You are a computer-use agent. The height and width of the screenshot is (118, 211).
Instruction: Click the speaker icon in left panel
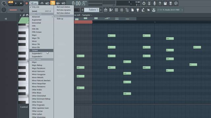click(6, 19)
